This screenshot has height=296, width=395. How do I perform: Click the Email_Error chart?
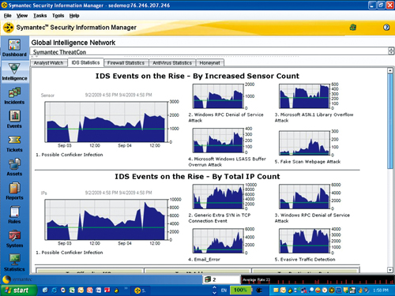point(218,241)
